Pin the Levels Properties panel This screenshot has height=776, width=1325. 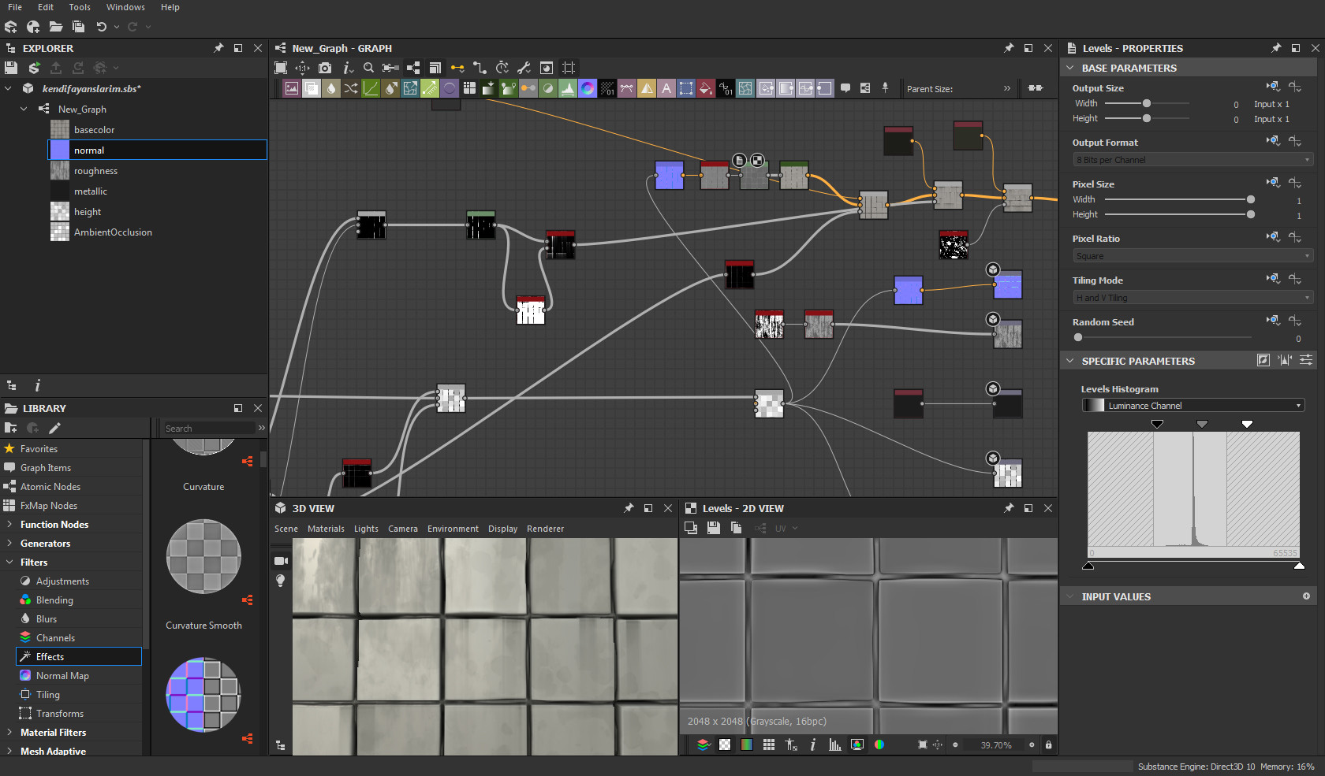[1275, 48]
